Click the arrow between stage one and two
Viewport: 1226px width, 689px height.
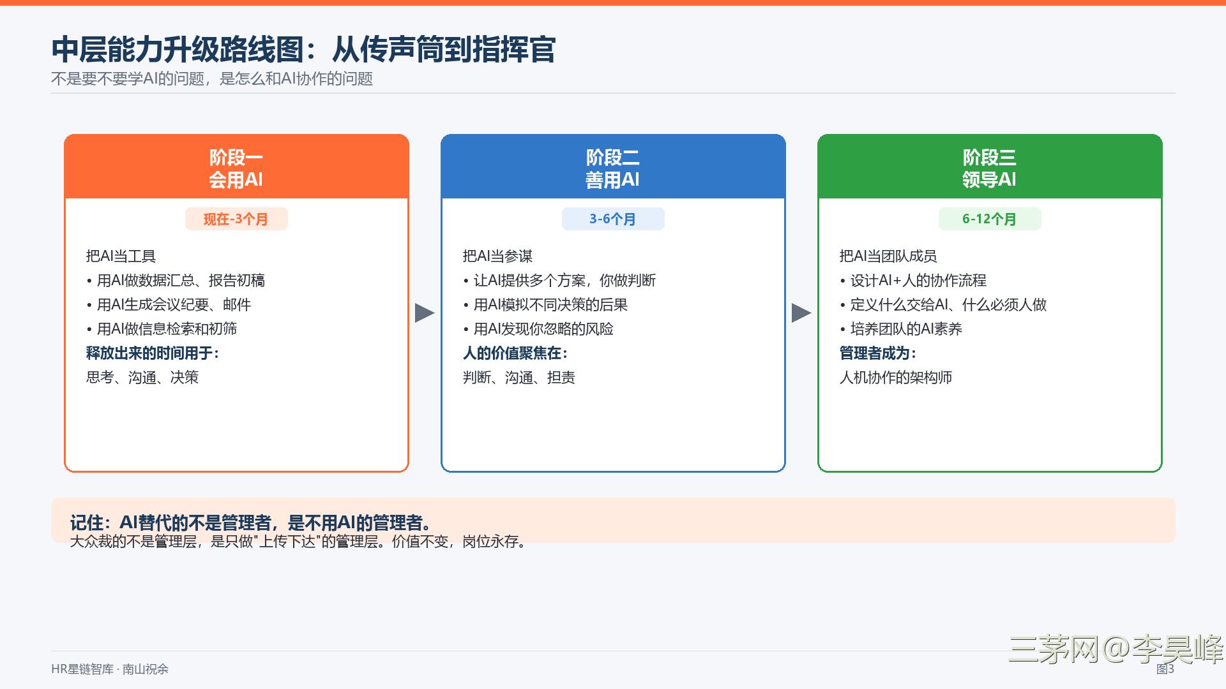coord(425,313)
